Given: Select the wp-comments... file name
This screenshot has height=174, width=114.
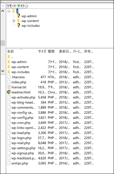Looking at the screenshot, I should click(23, 108).
